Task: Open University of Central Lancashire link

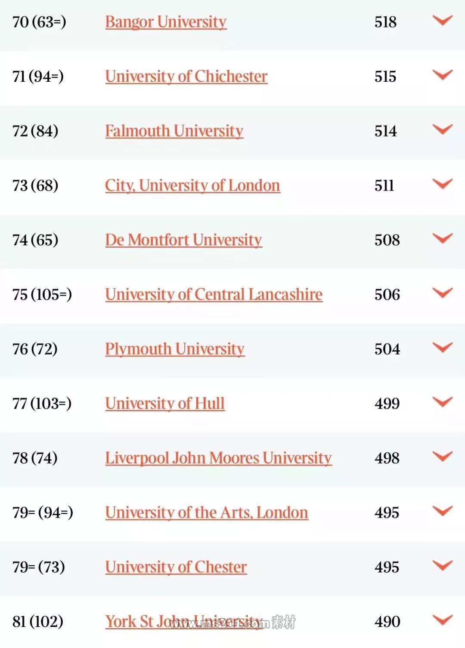Action: (214, 295)
